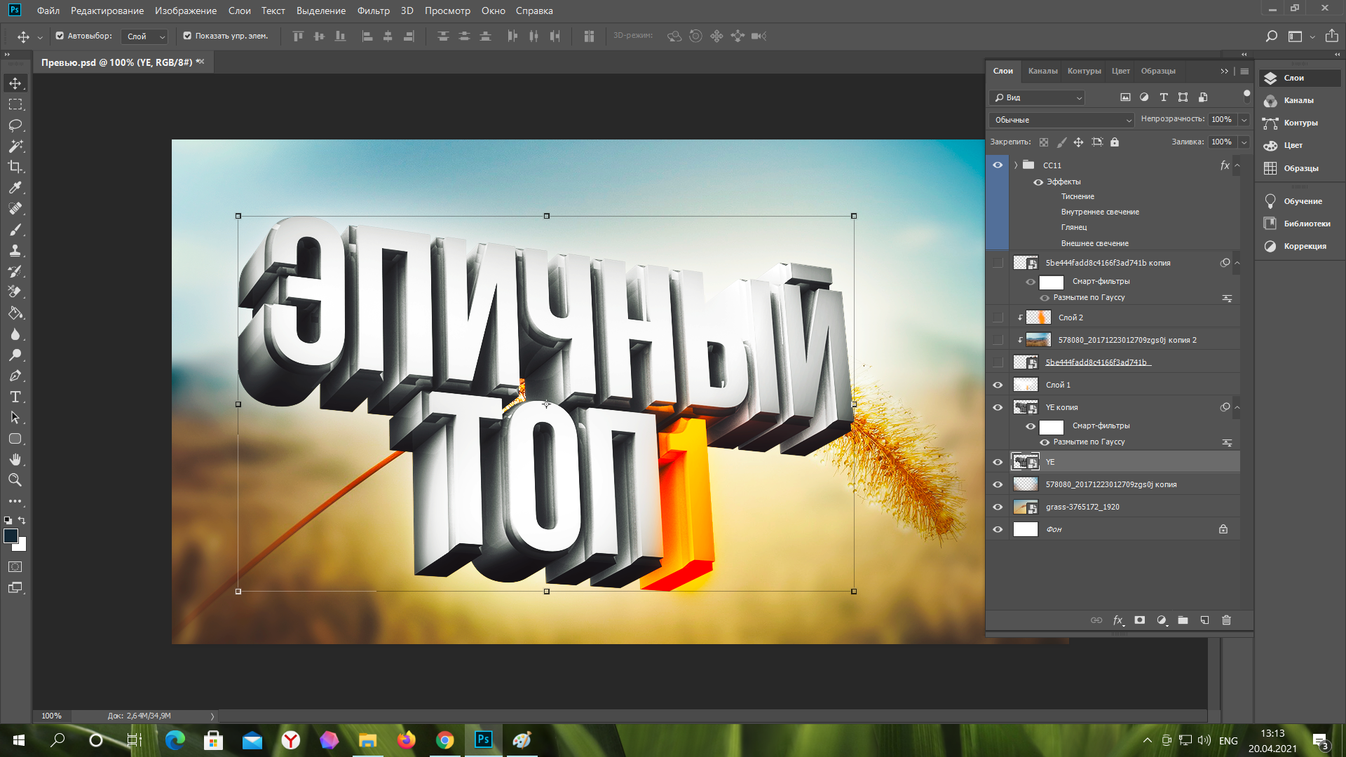Hide the grass-3765172_1920 layer
This screenshot has height=757, width=1346.
[x=998, y=507]
